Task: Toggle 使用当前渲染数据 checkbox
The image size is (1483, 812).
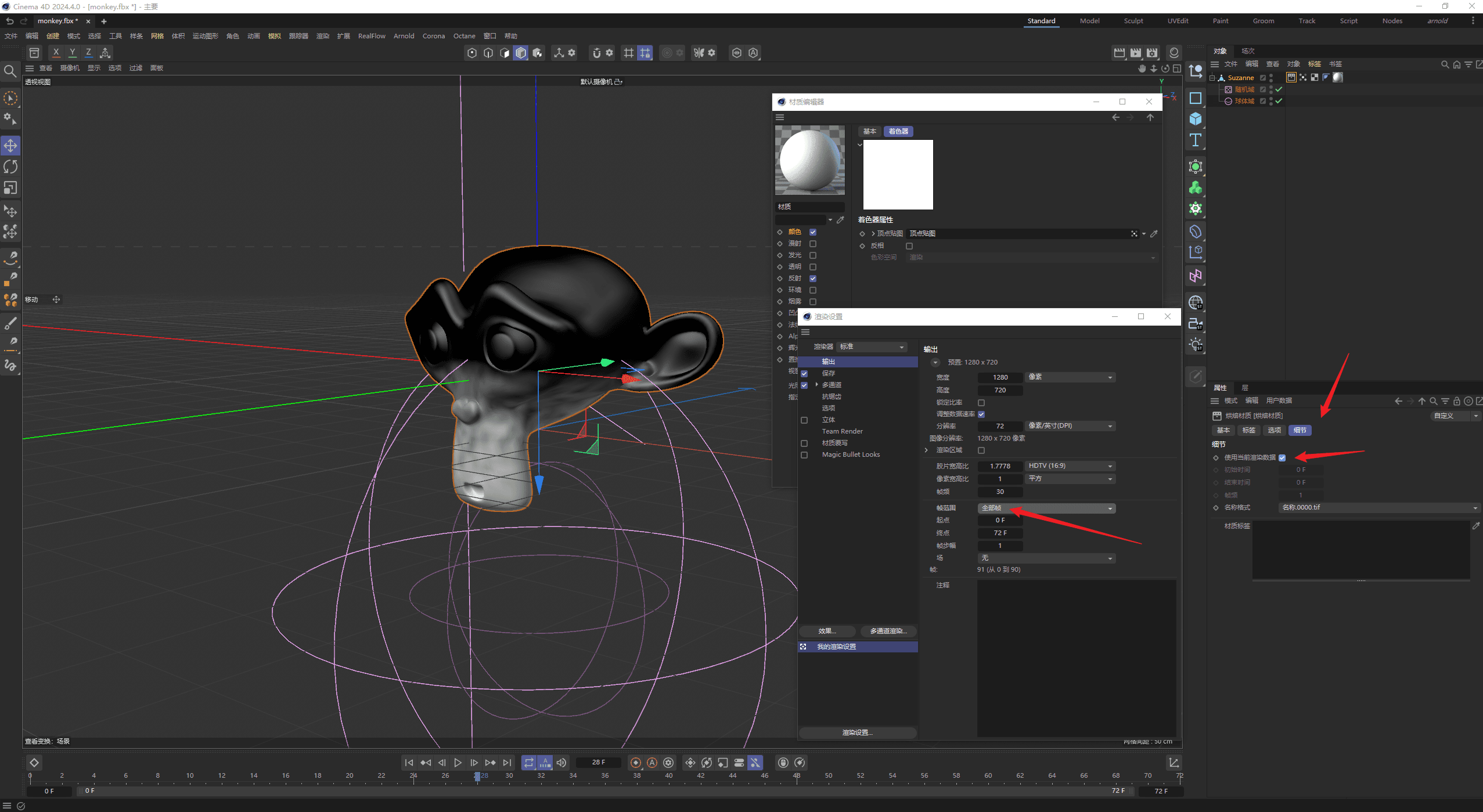Action: pyautogui.click(x=1282, y=458)
